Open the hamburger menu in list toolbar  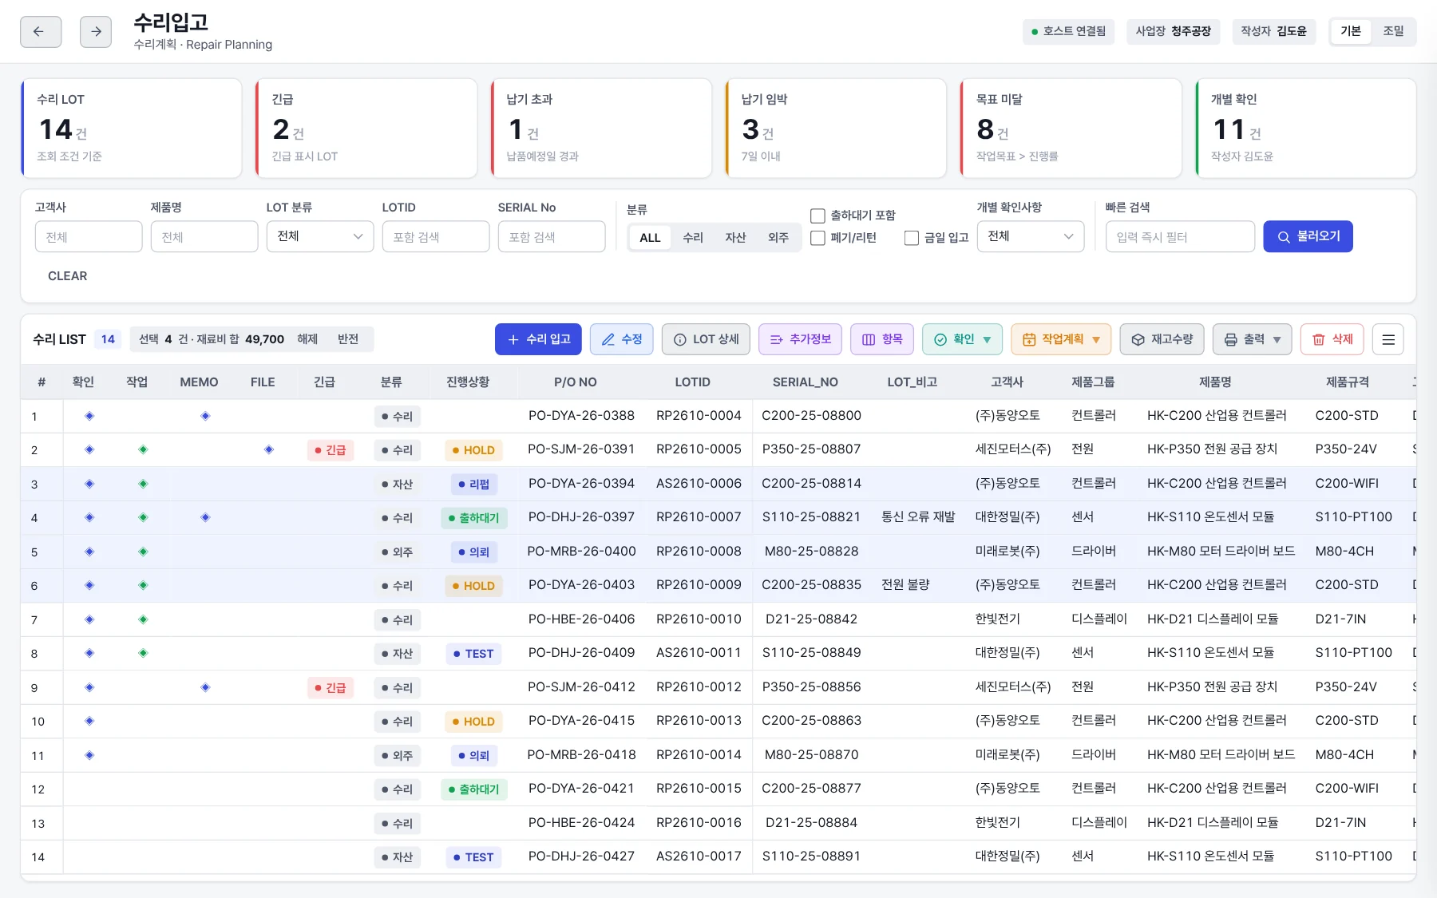(x=1388, y=339)
